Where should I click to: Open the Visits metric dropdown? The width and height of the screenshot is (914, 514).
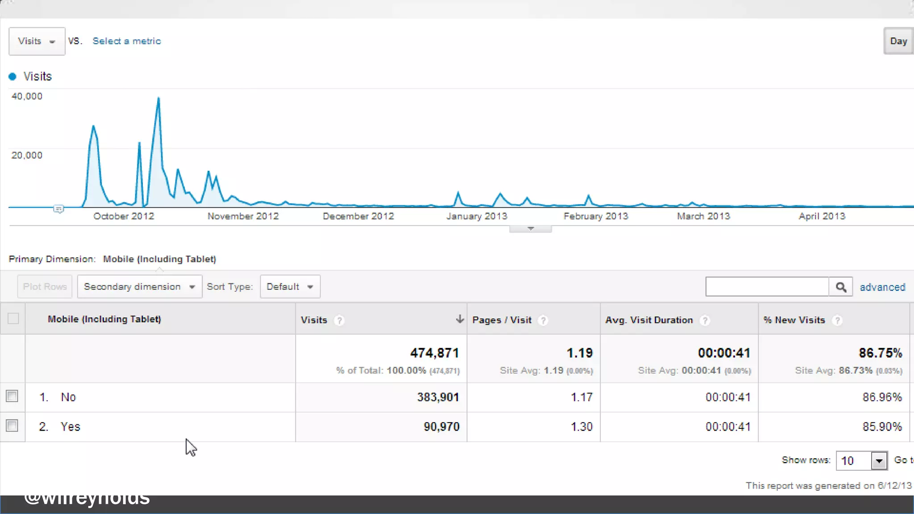click(x=37, y=41)
